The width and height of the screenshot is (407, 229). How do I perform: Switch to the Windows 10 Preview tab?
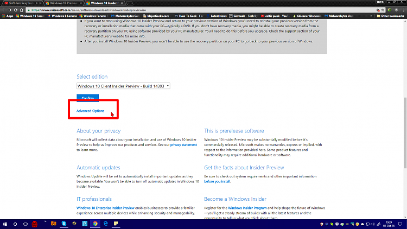pos(63,3)
